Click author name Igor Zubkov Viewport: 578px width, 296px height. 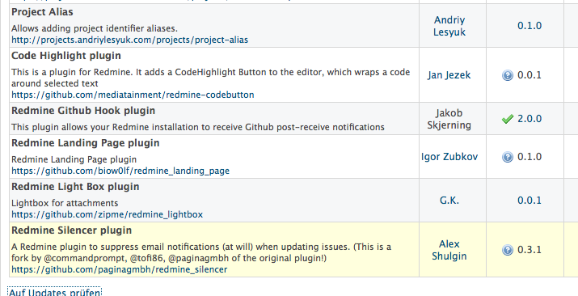tap(449, 157)
